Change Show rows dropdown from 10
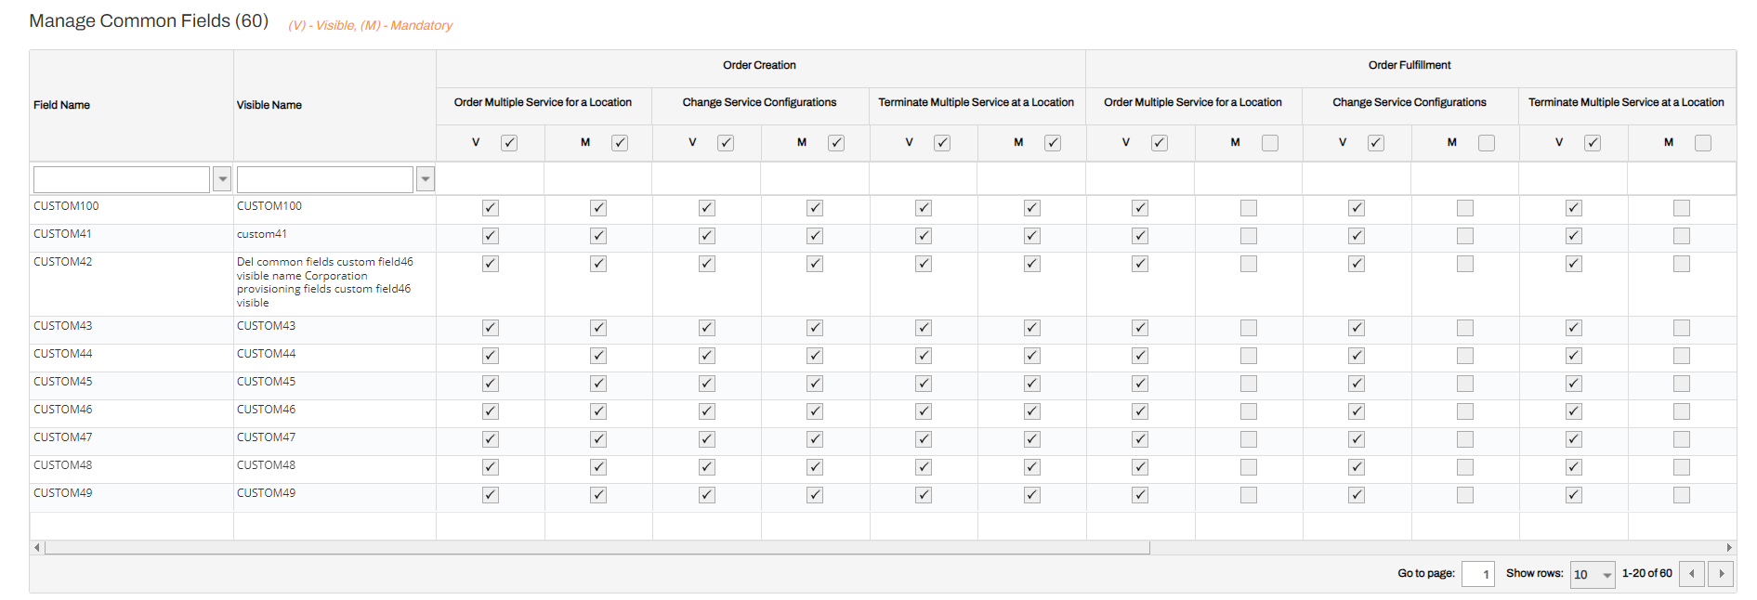1757x600 pixels. (1593, 575)
